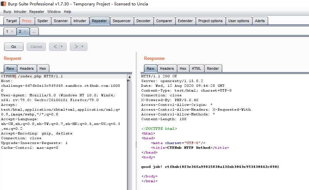The width and height of the screenshot is (309, 190).
Task: Click the X-Powered-By: PHP/5.6.40 line
Action: (170, 100)
